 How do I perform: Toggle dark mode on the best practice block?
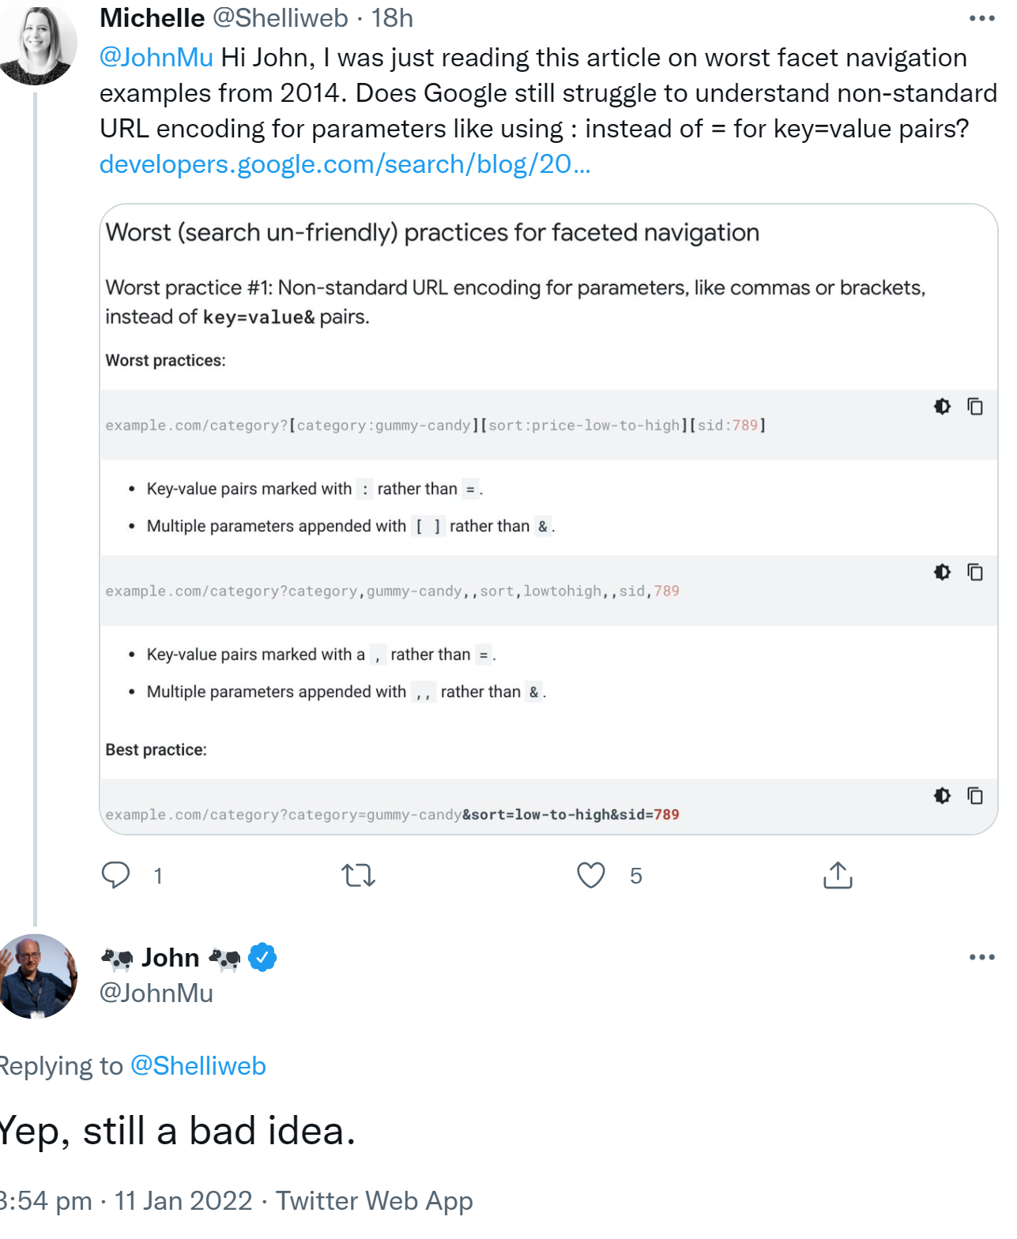tap(942, 796)
